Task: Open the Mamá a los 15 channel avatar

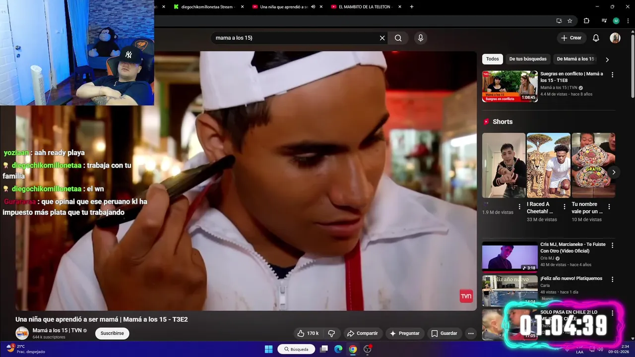Action: [x=22, y=333]
